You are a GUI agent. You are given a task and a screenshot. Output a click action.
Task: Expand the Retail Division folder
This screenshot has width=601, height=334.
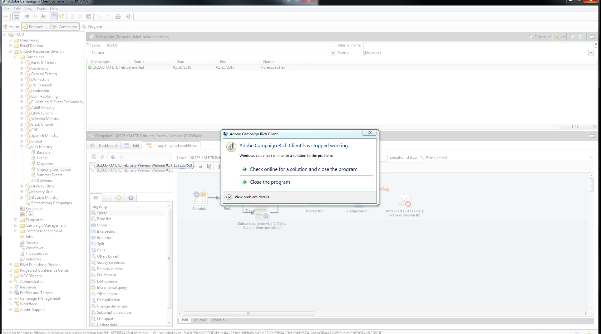click(x=10, y=46)
